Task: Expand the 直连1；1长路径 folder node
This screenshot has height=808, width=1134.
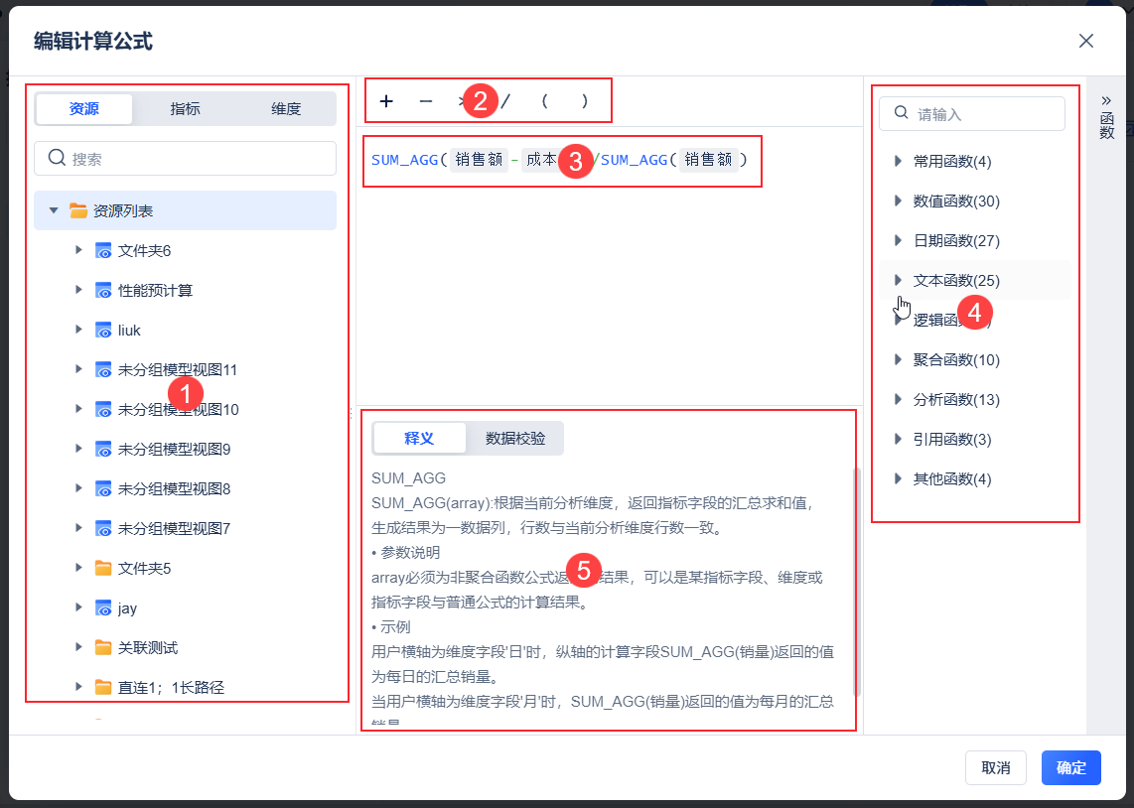Action: [x=78, y=687]
